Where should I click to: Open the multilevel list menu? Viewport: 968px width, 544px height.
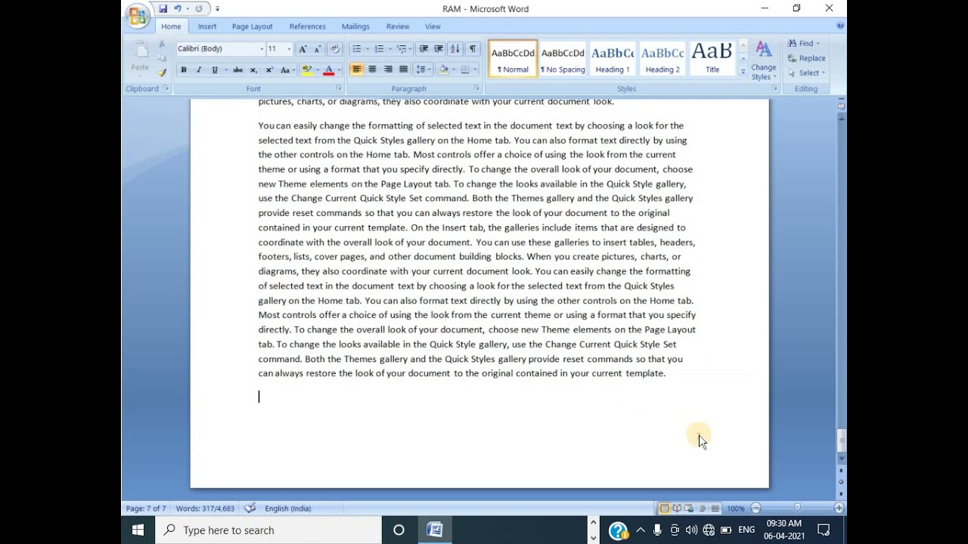[402, 49]
